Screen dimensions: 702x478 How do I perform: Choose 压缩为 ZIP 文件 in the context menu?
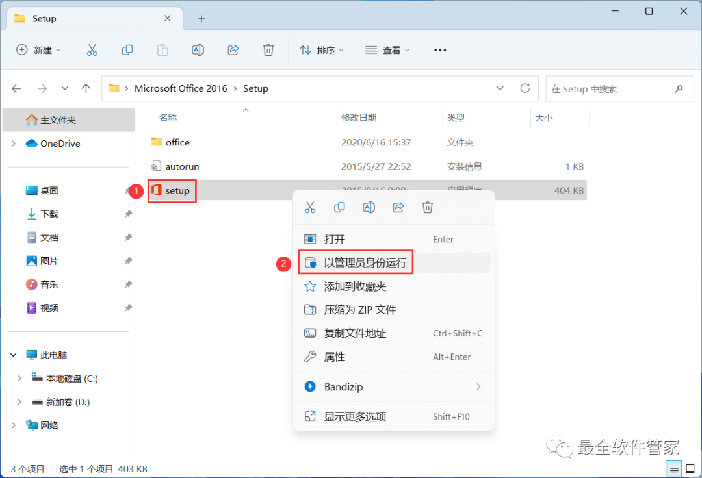pos(394,310)
